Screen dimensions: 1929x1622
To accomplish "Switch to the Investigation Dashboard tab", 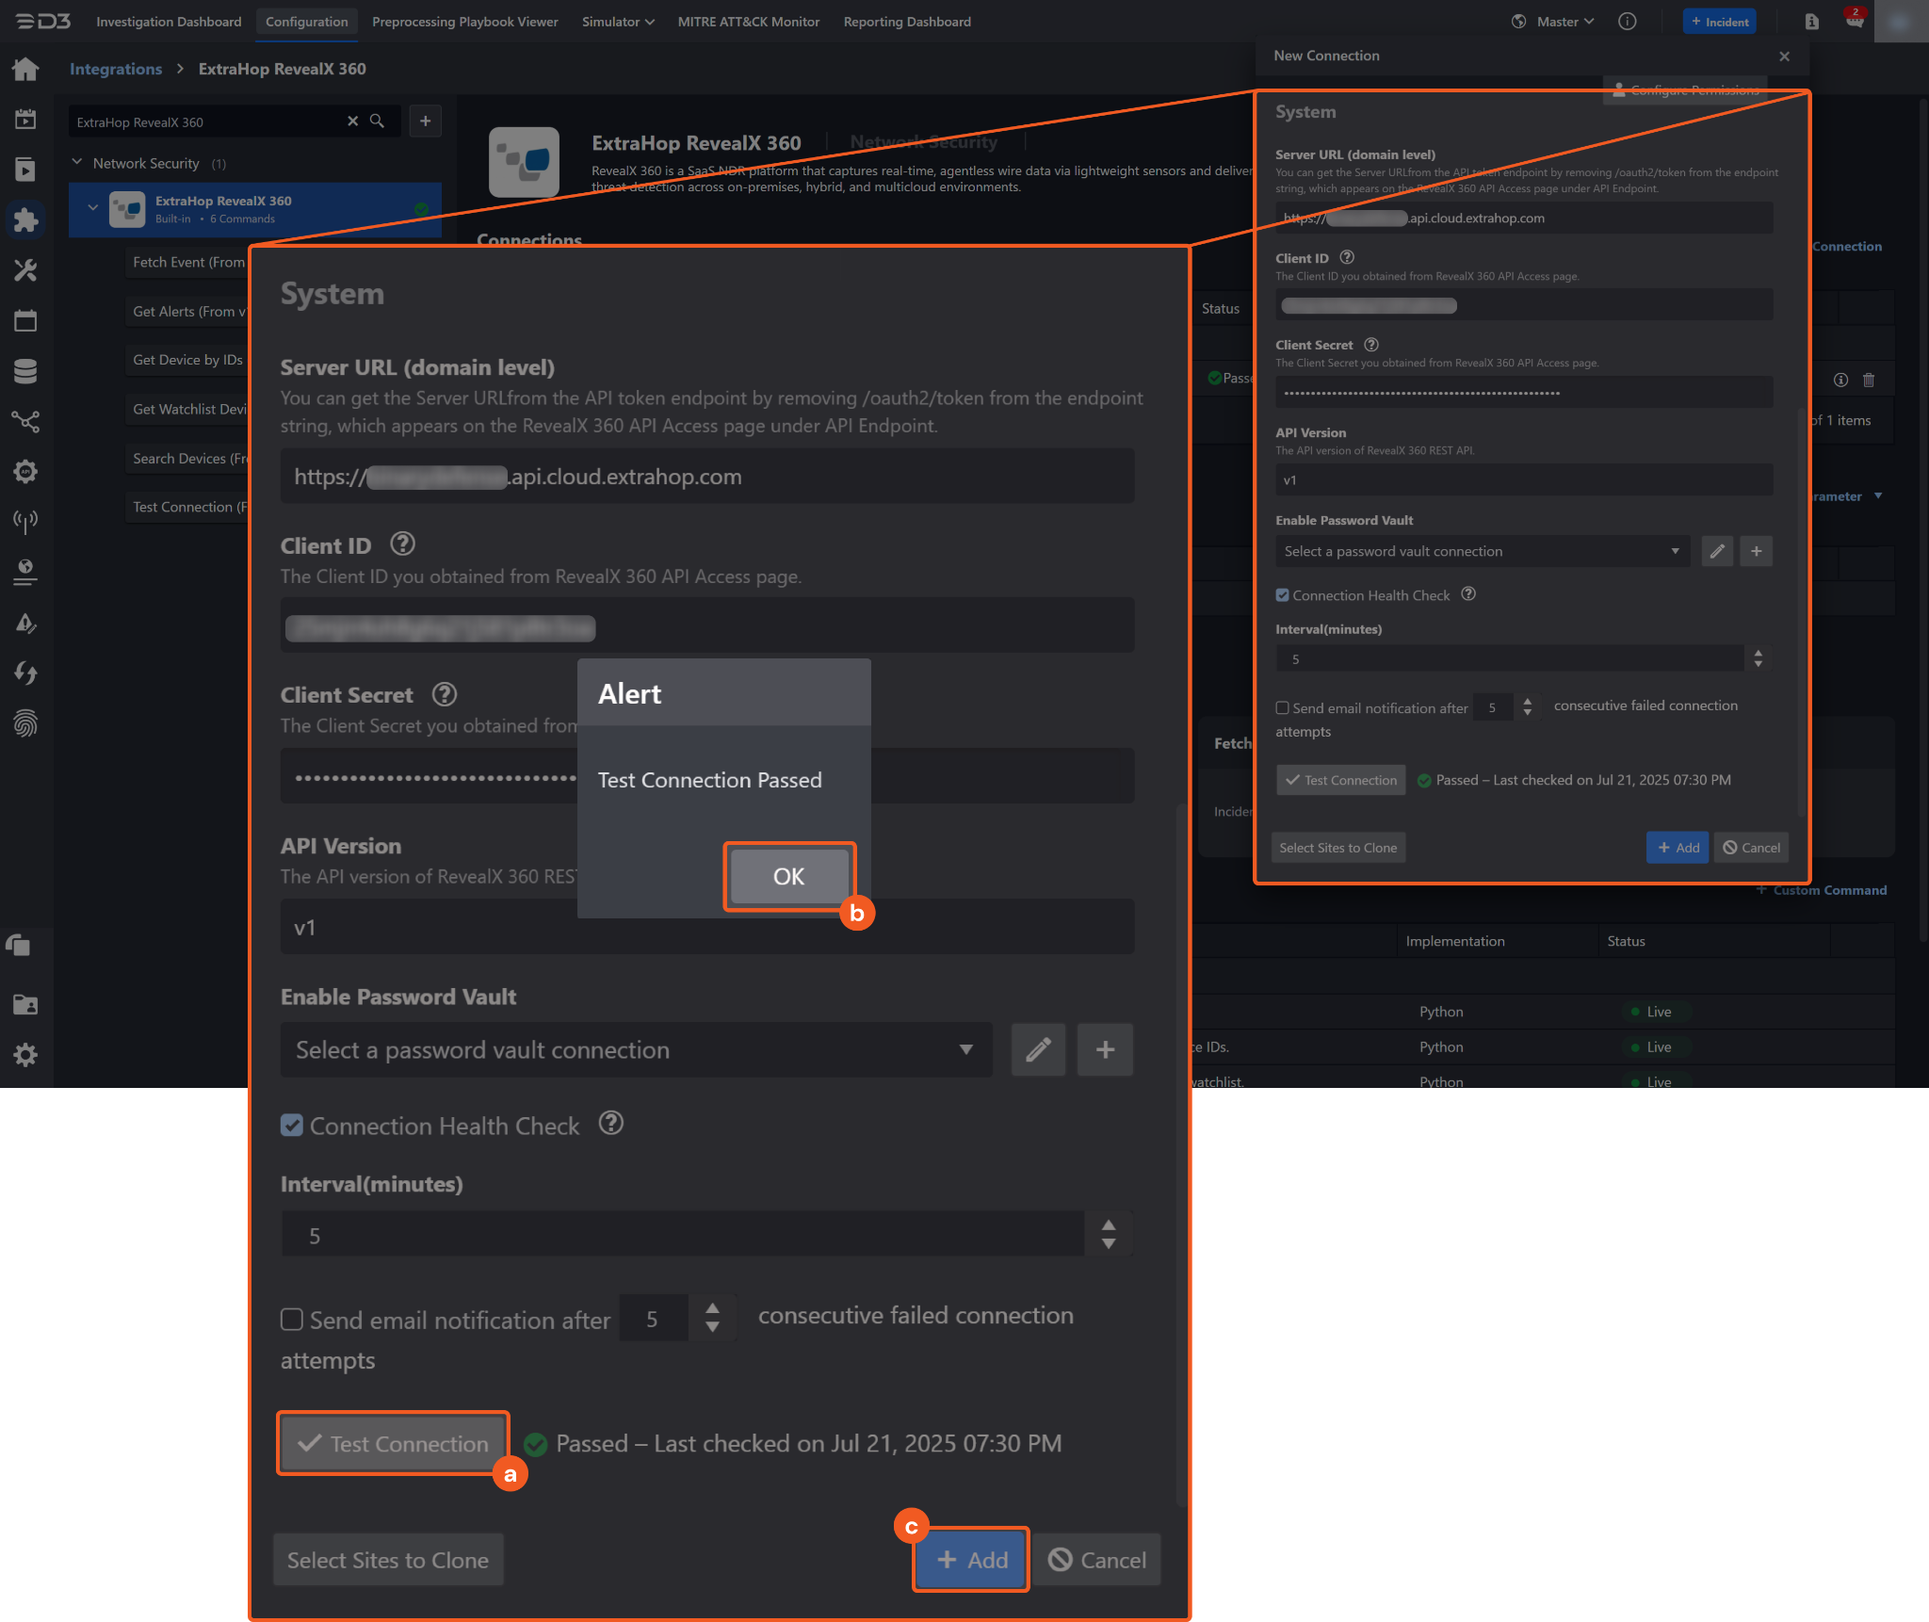I will [x=169, y=22].
